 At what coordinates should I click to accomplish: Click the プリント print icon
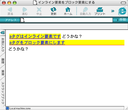click(x=100, y=10)
